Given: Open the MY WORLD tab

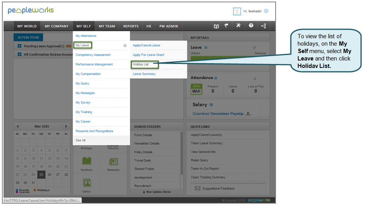Looking at the screenshot, I should [x=27, y=26].
